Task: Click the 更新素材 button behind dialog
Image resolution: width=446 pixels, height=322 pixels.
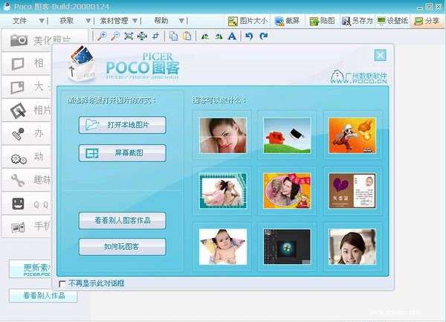Action: (x=30, y=269)
